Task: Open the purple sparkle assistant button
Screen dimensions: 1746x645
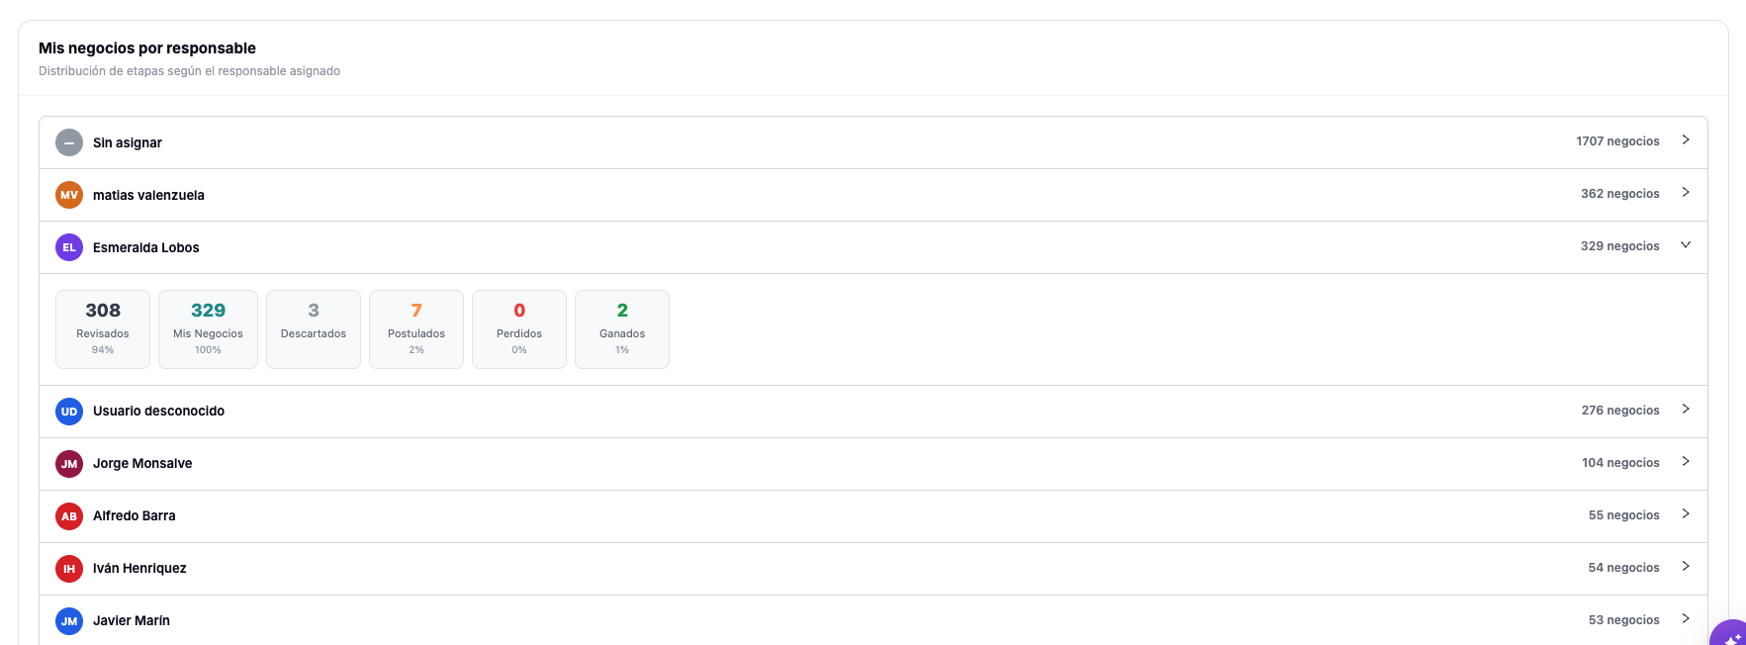Action: click(1729, 634)
